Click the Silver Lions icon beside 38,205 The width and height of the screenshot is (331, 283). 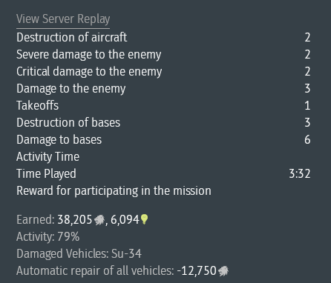click(x=99, y=220)
